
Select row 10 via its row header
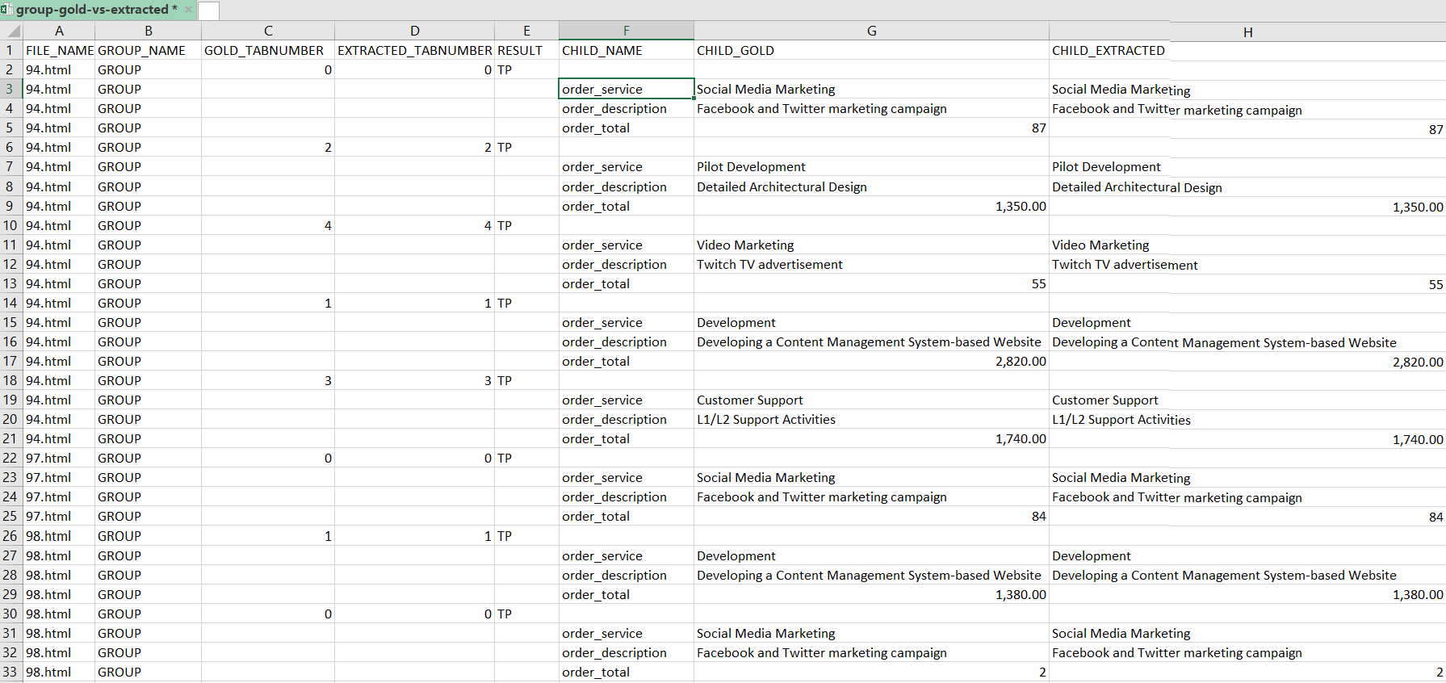click(11, 225)
